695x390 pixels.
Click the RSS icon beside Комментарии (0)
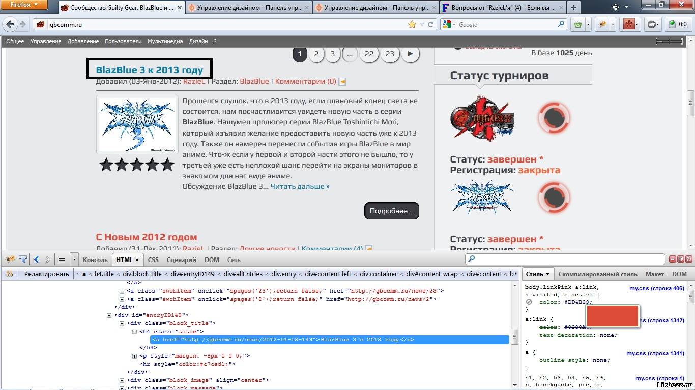342,81
